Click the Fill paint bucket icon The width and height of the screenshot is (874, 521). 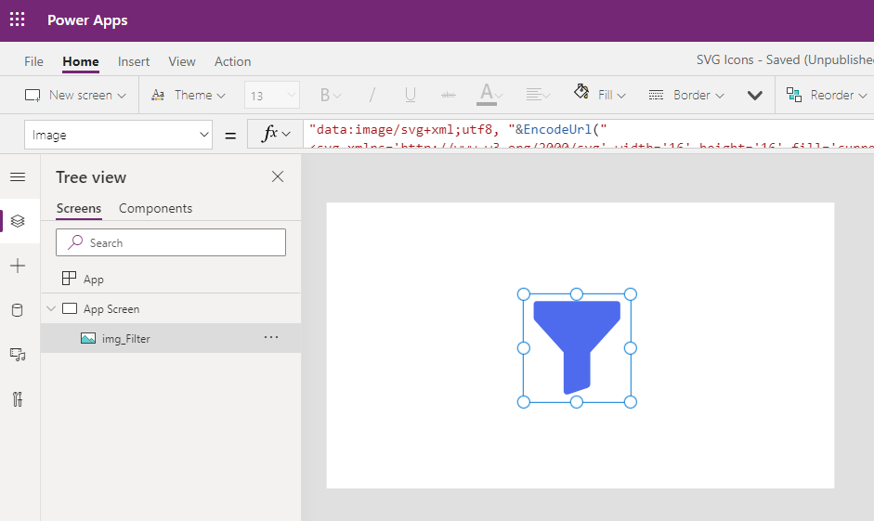(x=581, y=91)
